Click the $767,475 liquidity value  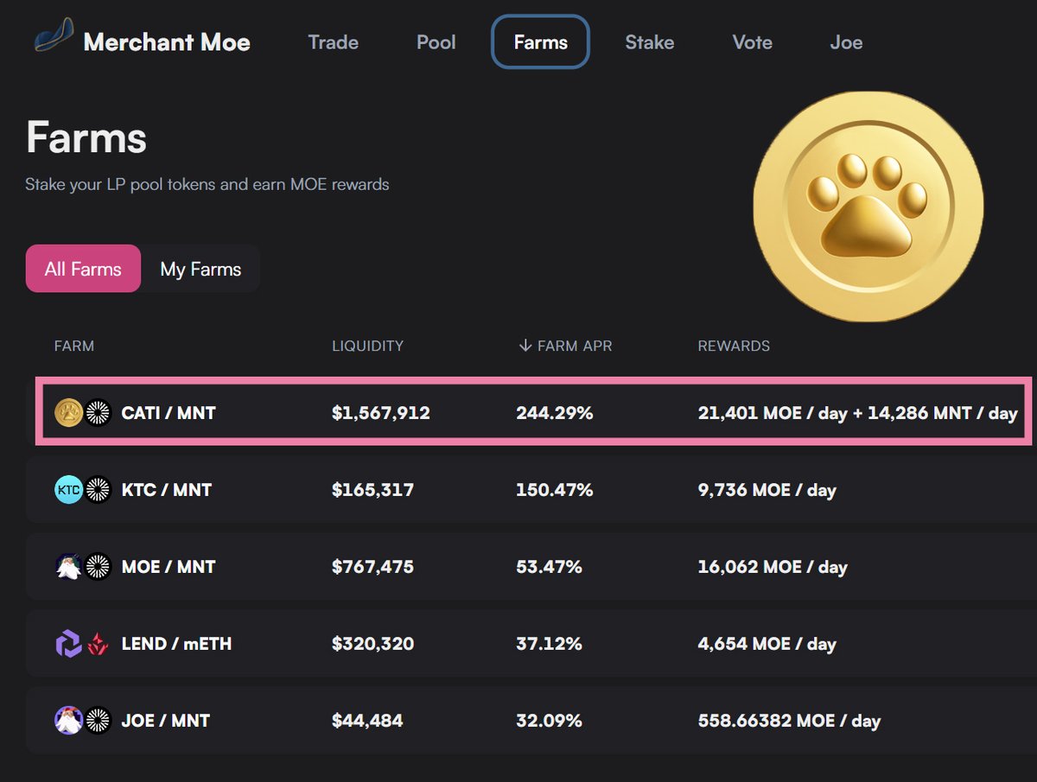372,567
